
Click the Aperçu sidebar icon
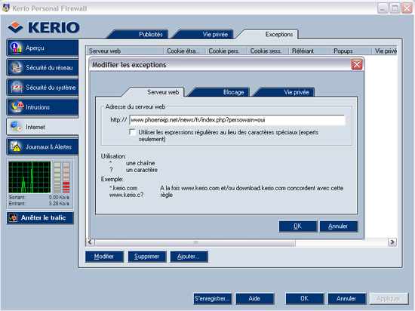pyautogui.click(x=16, y=48)
